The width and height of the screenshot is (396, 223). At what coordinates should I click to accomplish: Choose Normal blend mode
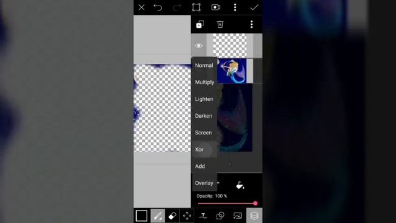click(x=204, y=66)
